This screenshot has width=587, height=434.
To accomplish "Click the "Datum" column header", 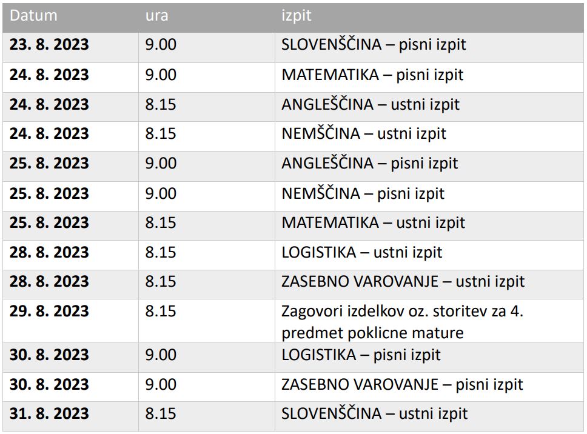I will click(33, 16).
